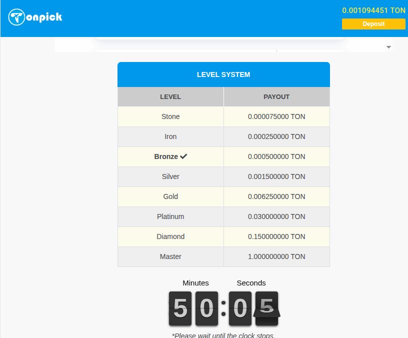Click the LEVEL column header

click(170, 97)
